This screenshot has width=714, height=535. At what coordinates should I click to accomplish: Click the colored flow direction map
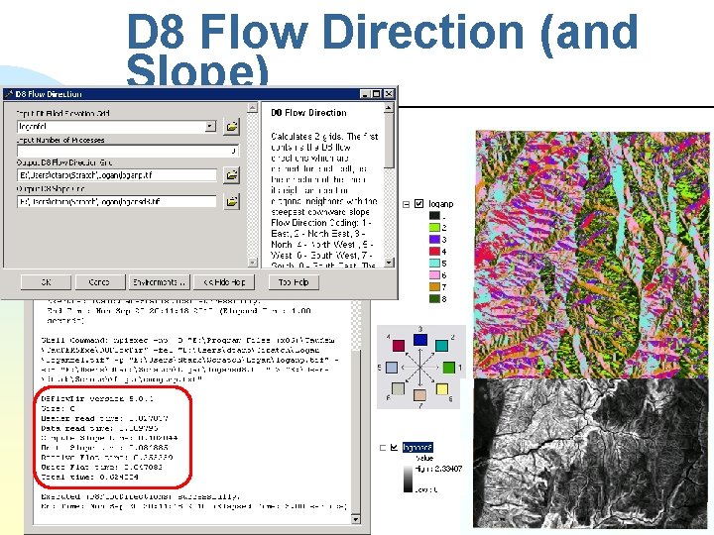pos(592,255)
